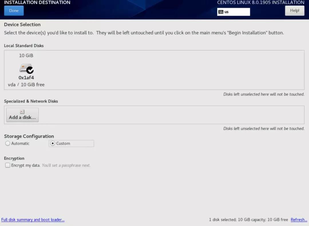Screen dimensions: 309x226
Task: Click the You'll set a passphrase next hint
Action: tap(66, 165)
